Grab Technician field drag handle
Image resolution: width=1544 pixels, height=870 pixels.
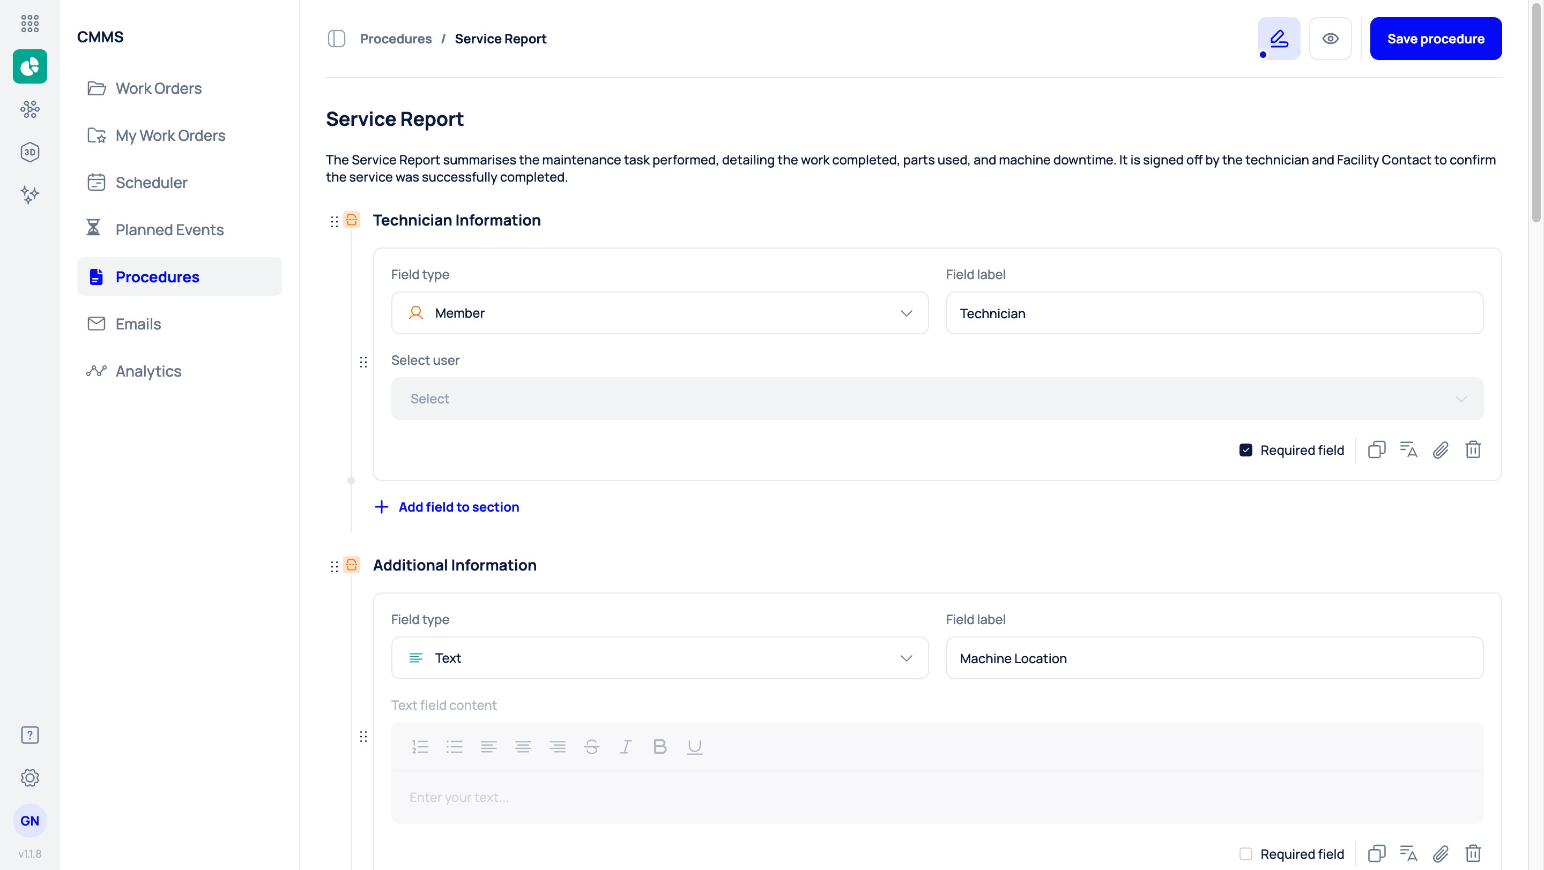363,362
